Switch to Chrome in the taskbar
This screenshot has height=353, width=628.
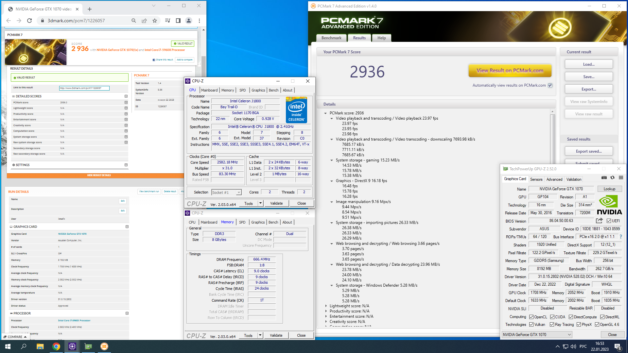[56, 346]
